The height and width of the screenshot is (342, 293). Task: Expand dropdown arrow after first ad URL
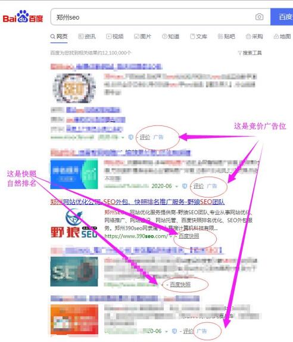tap(123, 138)
